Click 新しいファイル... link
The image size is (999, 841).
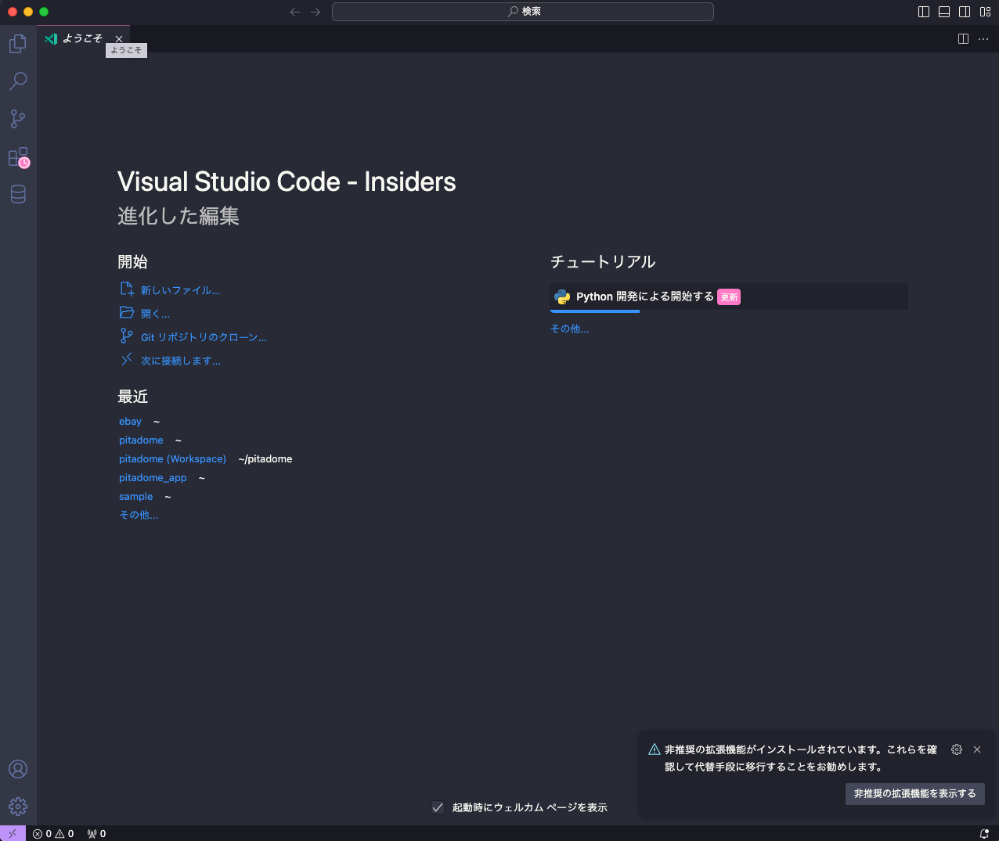pos(181,290)
